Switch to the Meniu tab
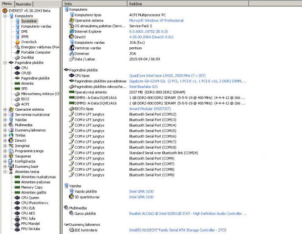Image resolution: width=302 pixels, height=234 pixels. click(x=7, y=3)
